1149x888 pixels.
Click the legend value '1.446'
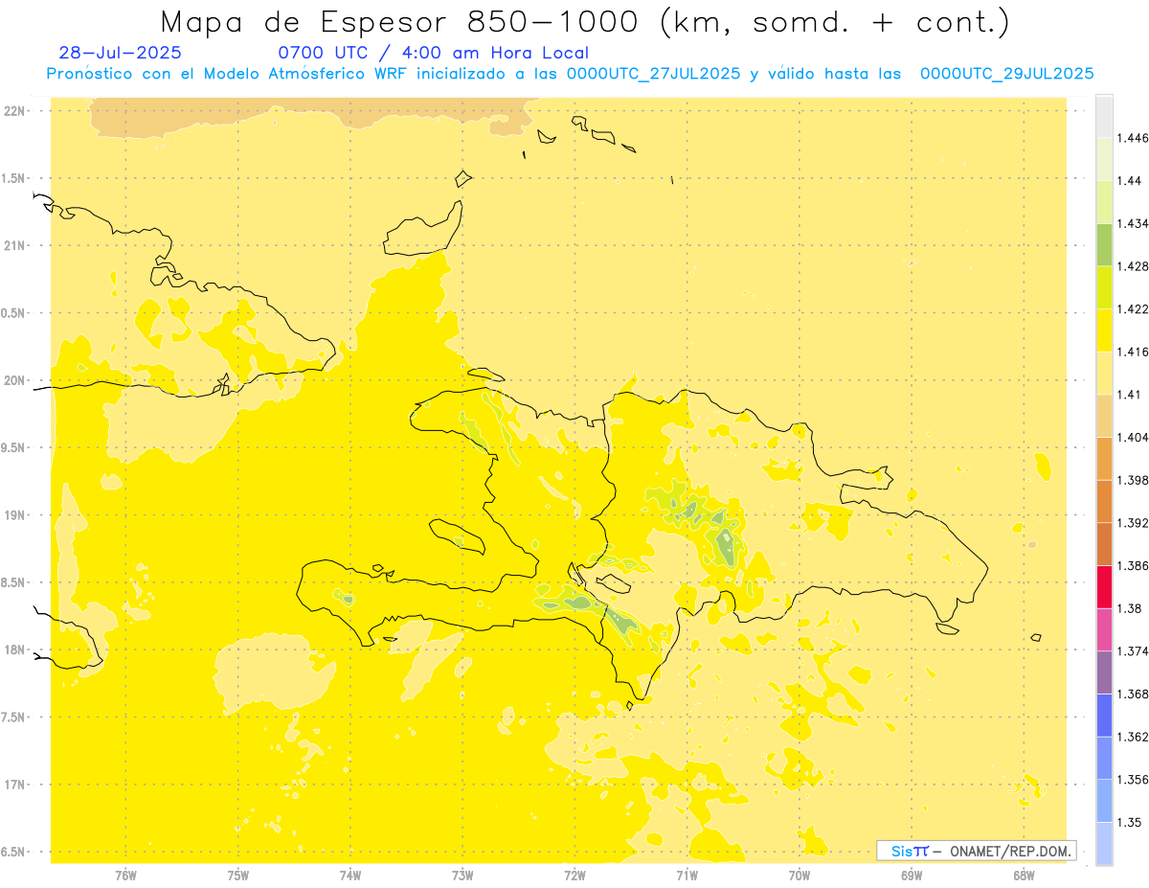[x=1133, y=138]
